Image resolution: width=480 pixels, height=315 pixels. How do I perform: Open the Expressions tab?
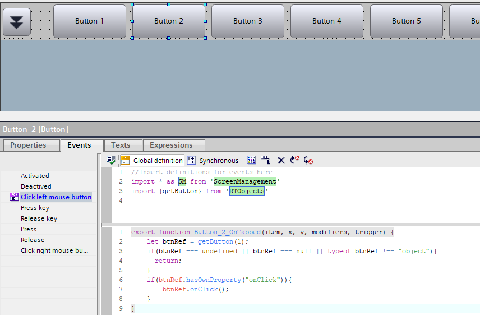(171, 145)
